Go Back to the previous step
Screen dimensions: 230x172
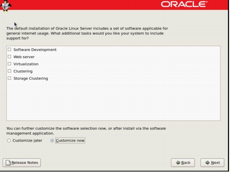[183, 162]
